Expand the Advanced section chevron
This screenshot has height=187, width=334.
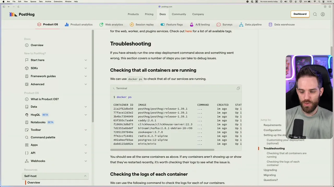[x=86, y=84]
